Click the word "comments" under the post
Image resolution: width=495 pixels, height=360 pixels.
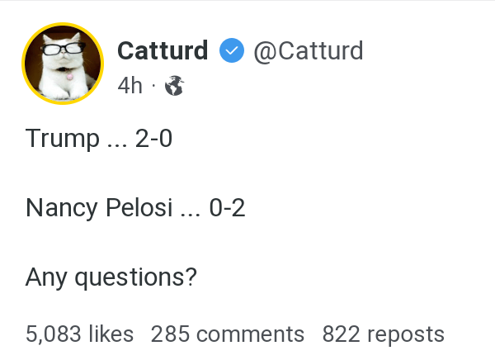(x=250, y=334)
